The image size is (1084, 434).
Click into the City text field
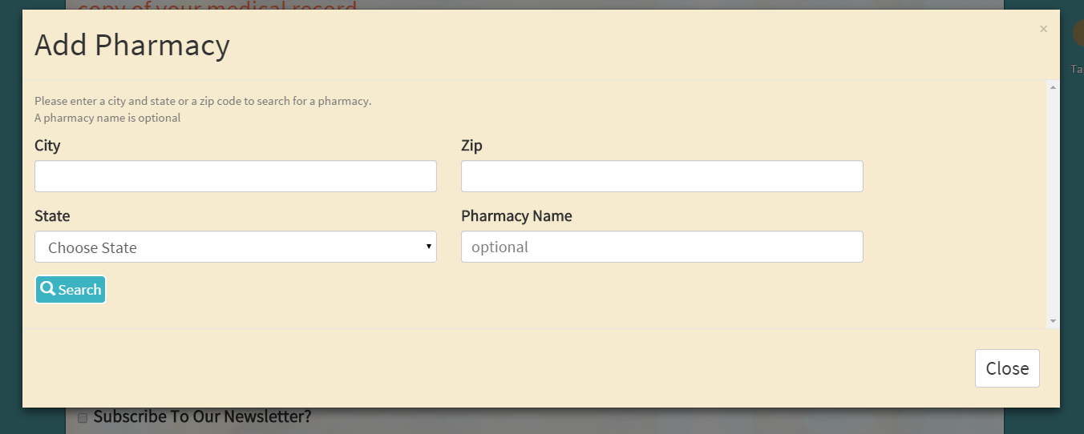[x=236, y=176]
